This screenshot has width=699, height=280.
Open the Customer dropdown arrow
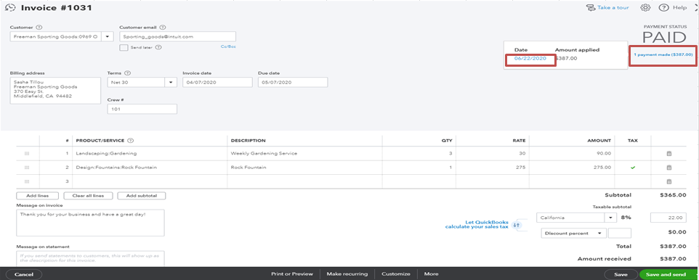tap(108, 36)
